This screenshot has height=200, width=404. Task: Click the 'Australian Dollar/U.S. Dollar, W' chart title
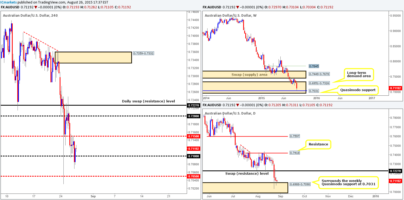point(231,15)
